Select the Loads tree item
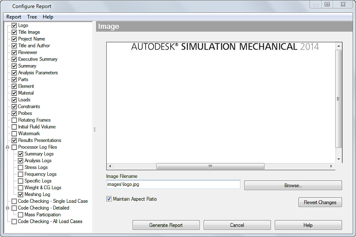 click(x=24, y=100)
